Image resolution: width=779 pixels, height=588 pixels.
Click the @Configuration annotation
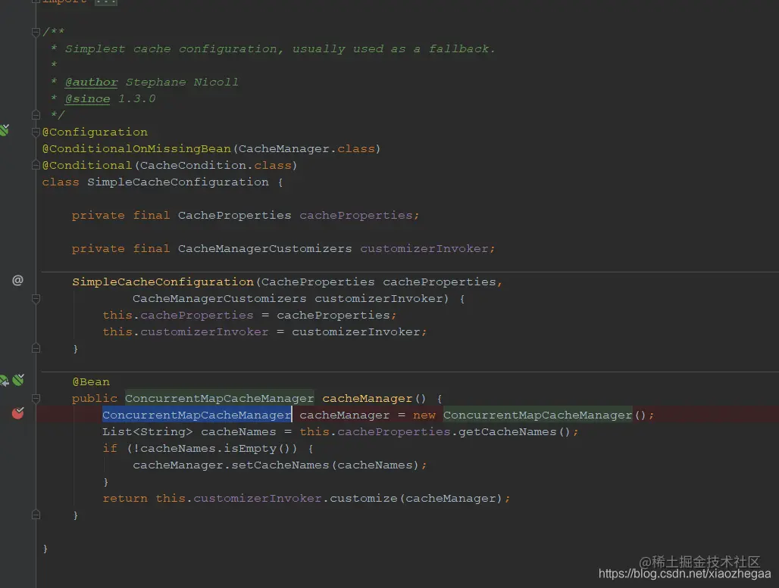coord(95,132)
